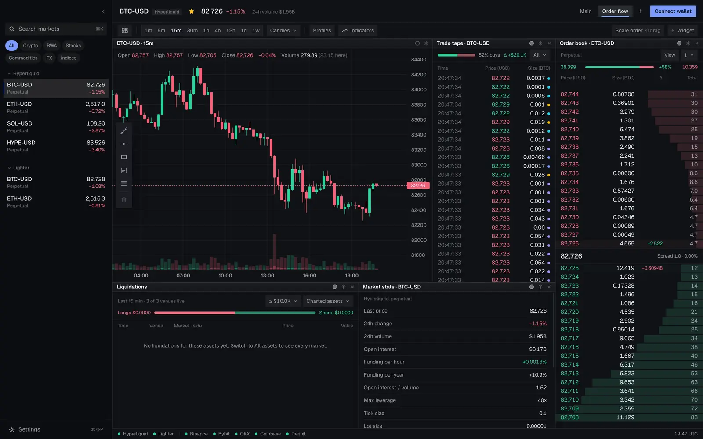Open Liquidations panel settings gear
The height and width of the screenshot is (439, 703).
coord(344,287)
